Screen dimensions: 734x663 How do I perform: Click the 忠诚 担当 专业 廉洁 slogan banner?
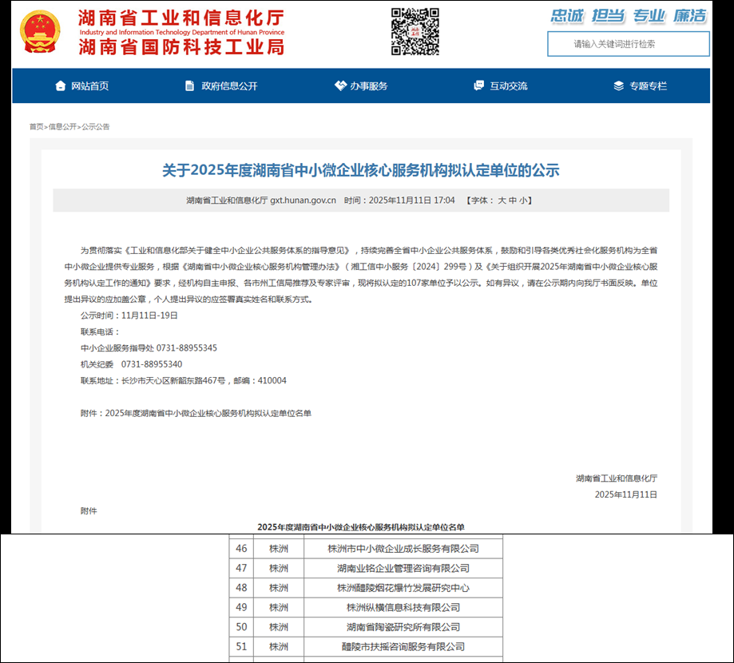(x=628, y=16)
